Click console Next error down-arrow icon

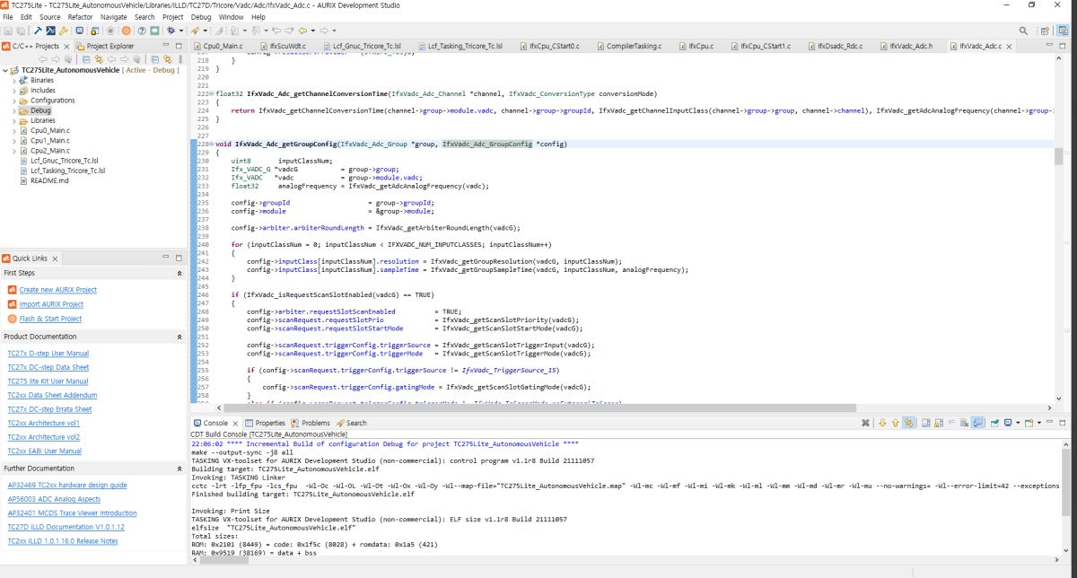882,423
